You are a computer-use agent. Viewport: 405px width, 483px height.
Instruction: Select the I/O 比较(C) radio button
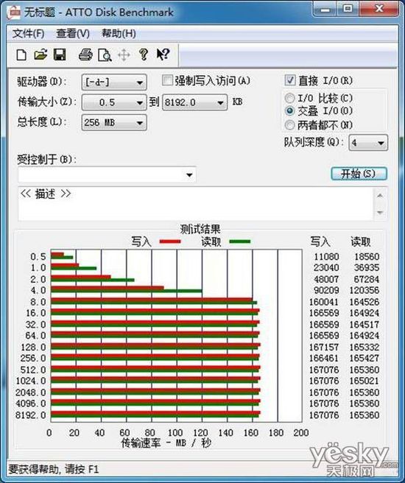pyautogui.click(x=289, y=98)
